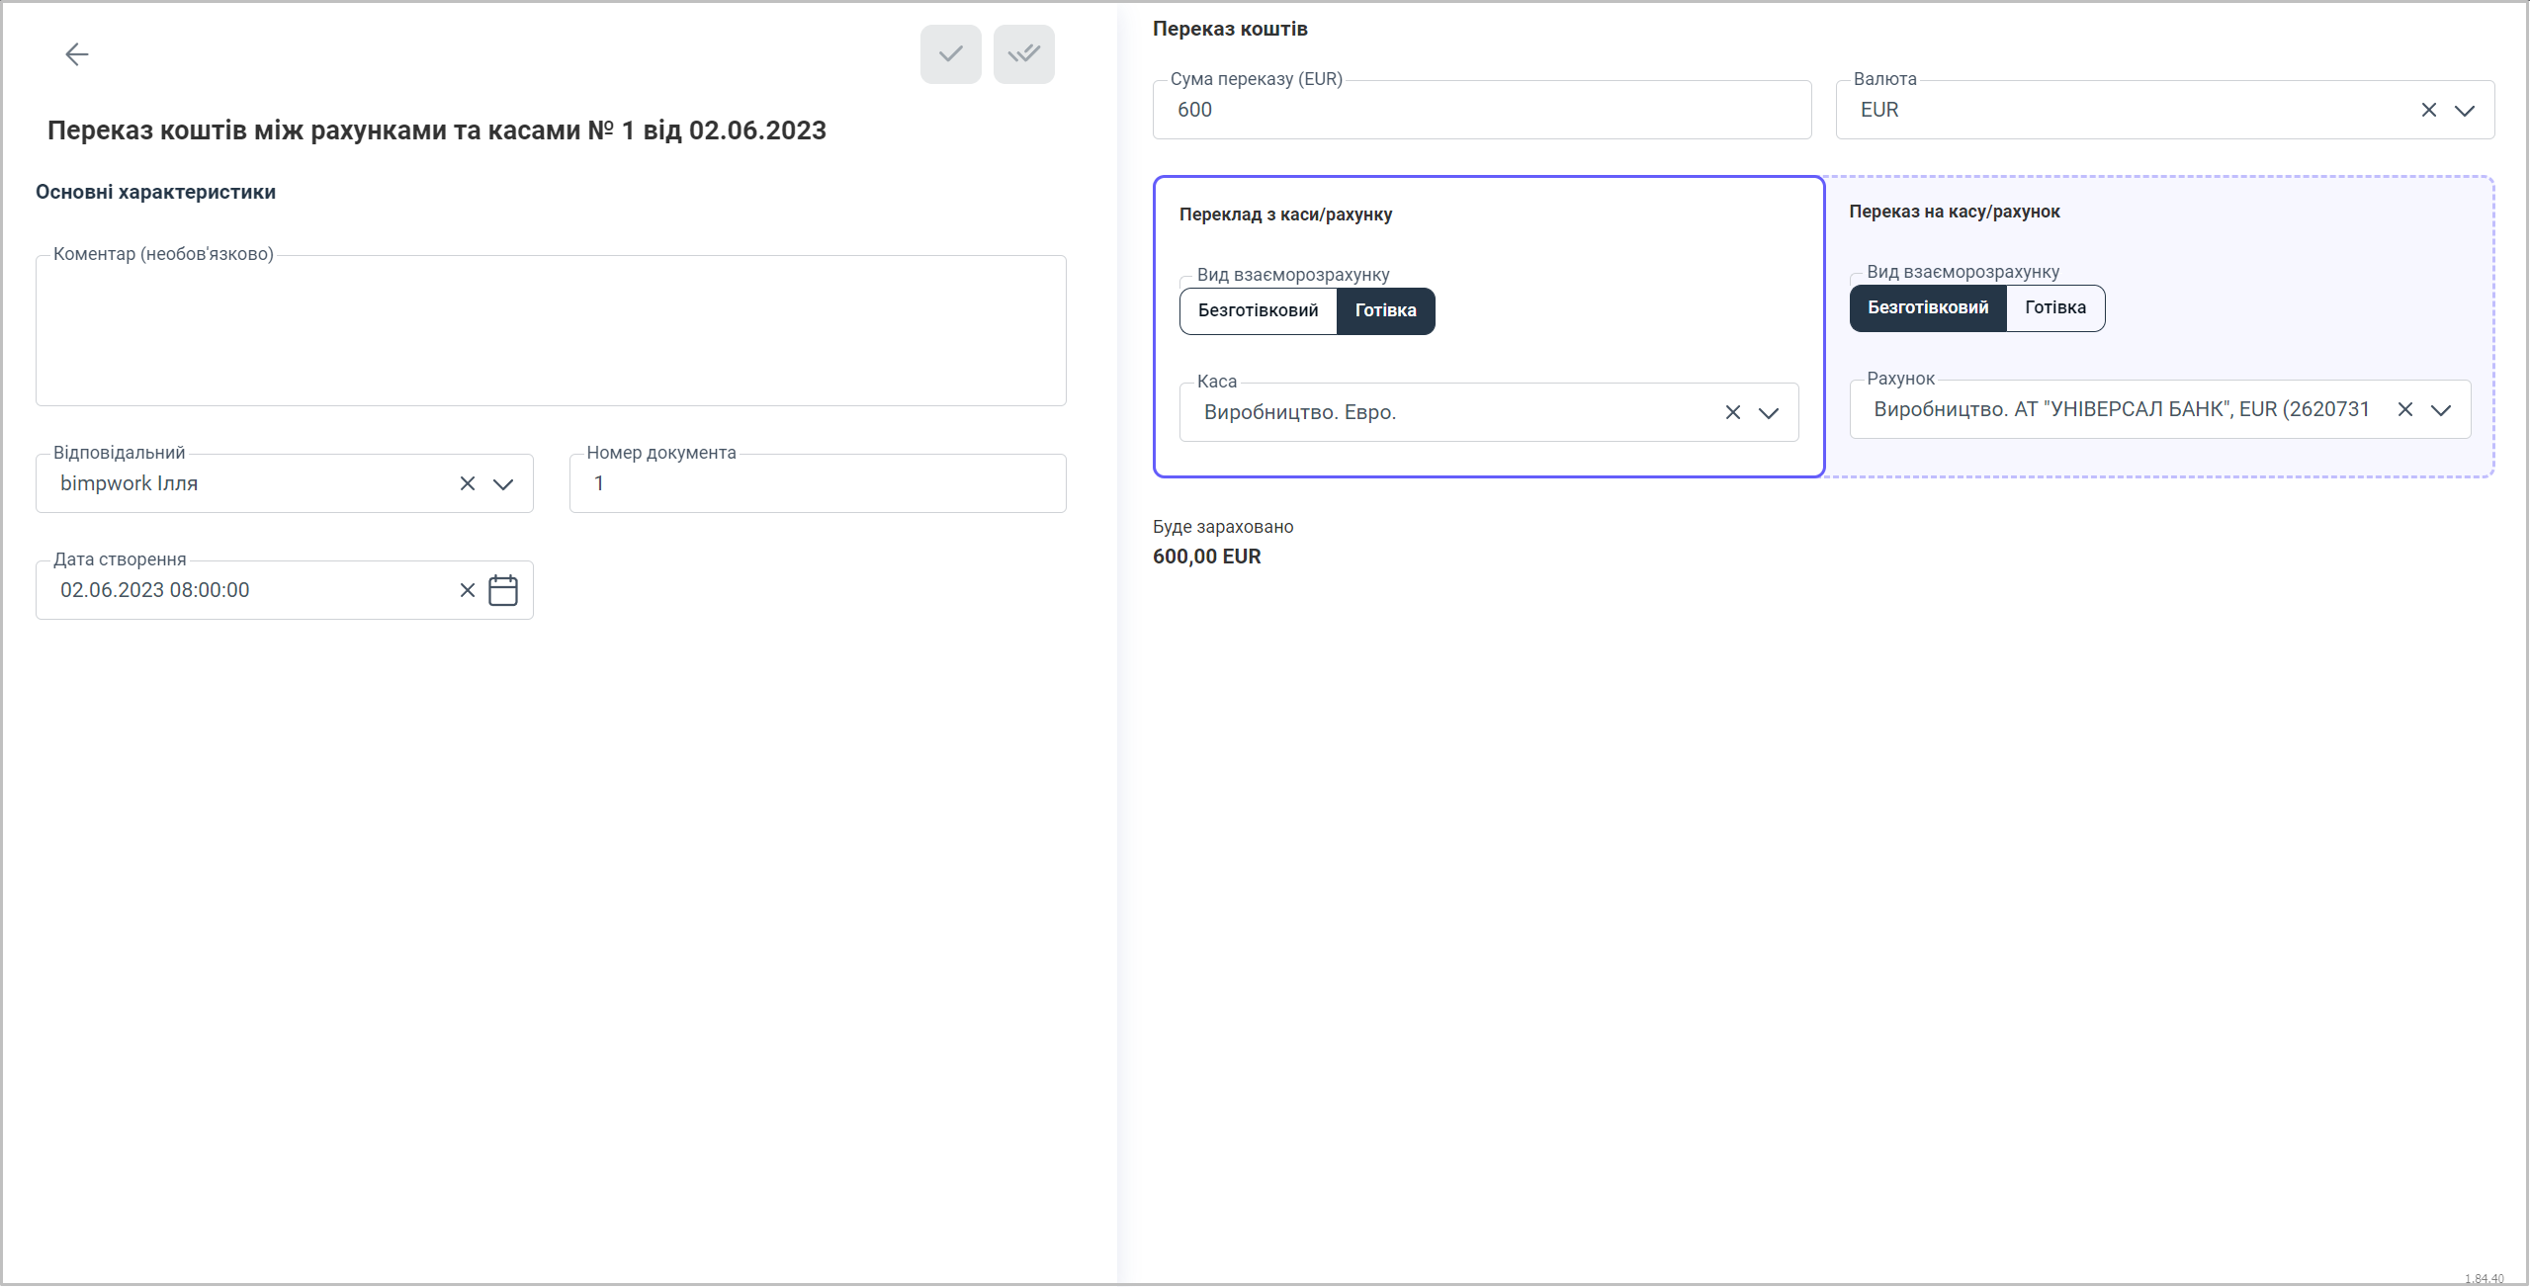Click the double checkmark save-and-close button

click(1023, 54)
